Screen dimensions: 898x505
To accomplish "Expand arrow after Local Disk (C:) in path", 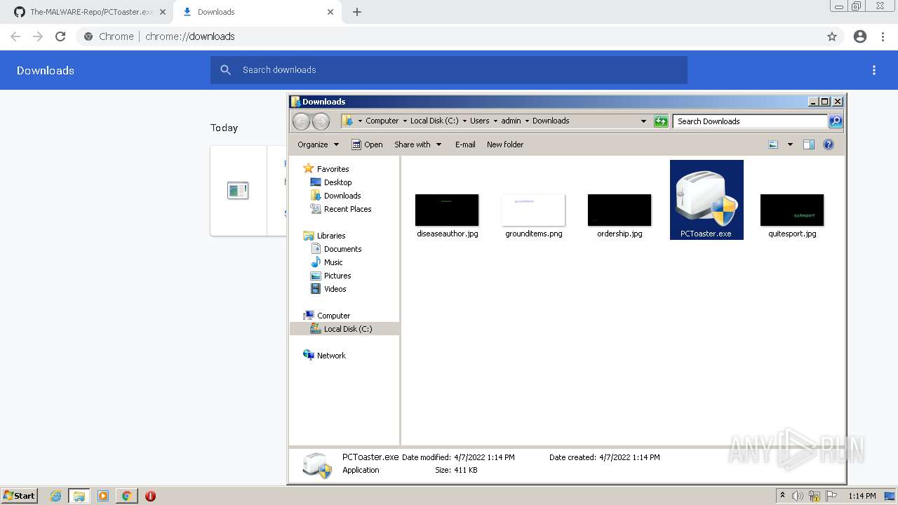I will point(464,121).
